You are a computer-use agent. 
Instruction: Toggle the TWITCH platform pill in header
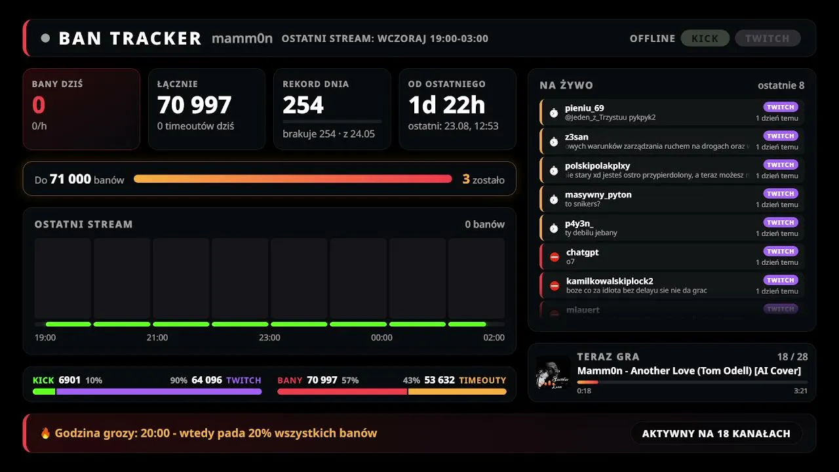coord(768,38)
